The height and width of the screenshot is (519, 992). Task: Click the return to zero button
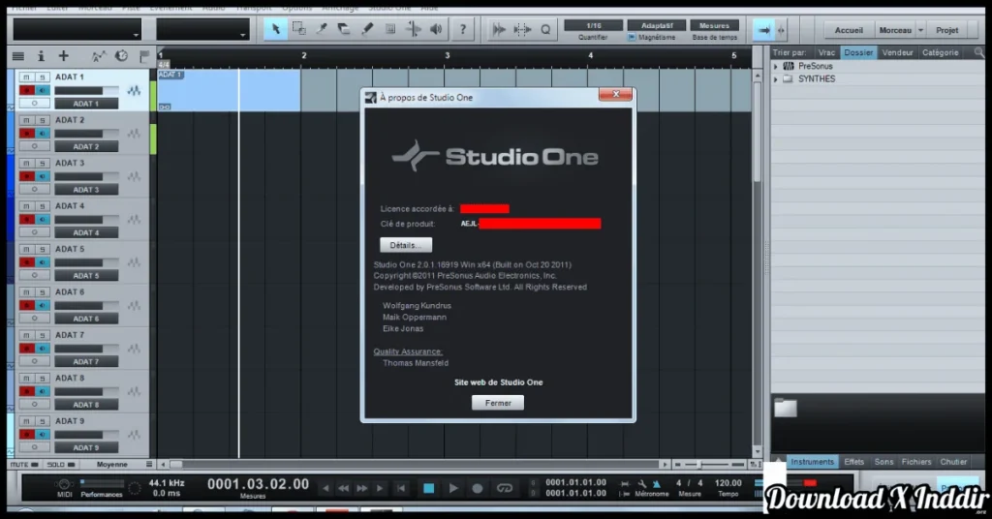[x=401, y=488]
